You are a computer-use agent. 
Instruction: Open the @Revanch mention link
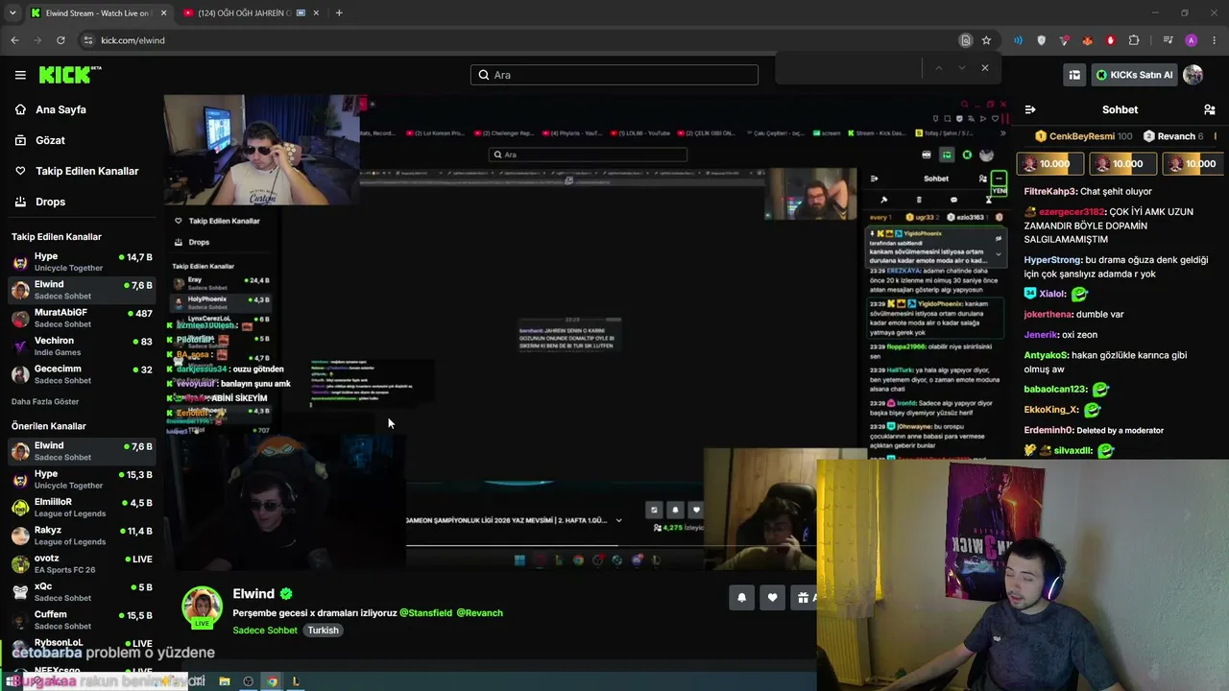coord(479,612)
